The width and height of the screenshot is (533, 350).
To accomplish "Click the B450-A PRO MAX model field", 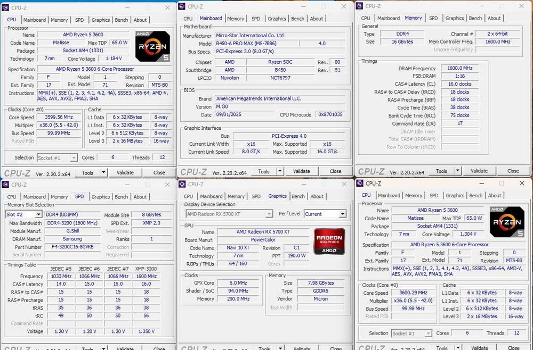I will click(256, 44).
